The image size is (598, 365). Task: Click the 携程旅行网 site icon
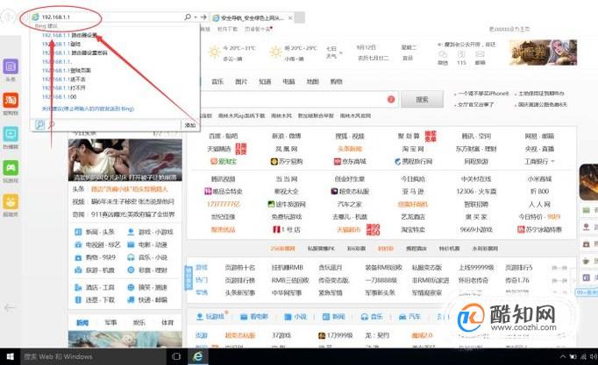pyautogui.click(x=397, y=161)
